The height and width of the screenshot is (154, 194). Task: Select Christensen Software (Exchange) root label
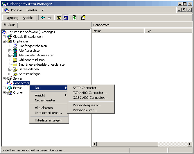click(x=31, y=32)
